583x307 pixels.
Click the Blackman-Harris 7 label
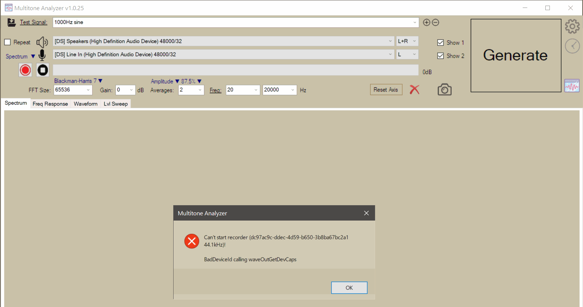[x=75, y=81]
